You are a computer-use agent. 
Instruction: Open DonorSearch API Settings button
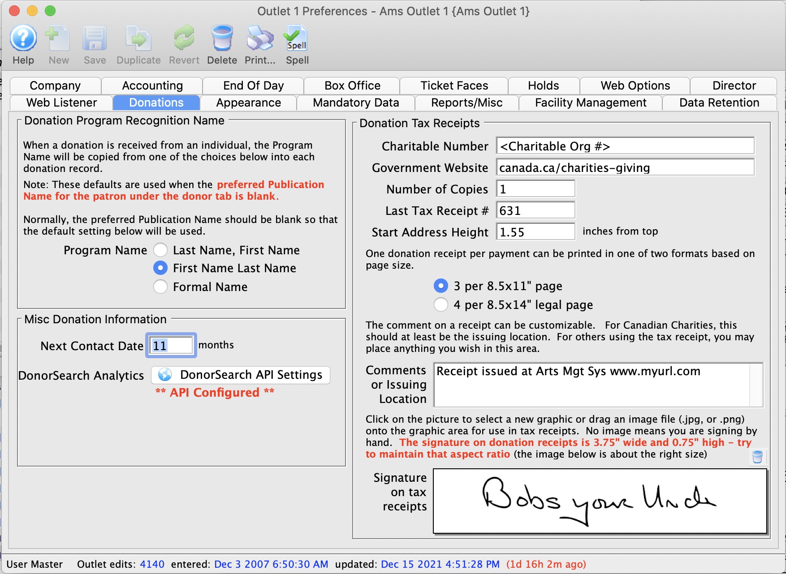(x=241, y=375)
